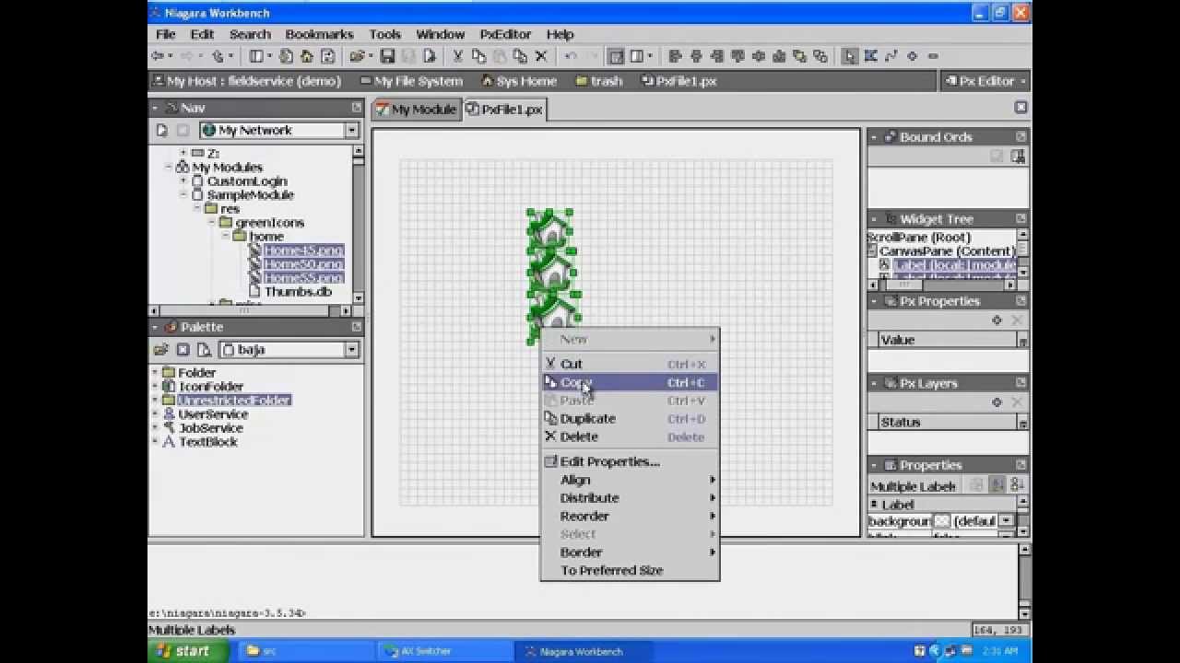Click the Widget Tree horizontal scrollbar
Image resolution: width=1180 pixels, height=663 pixels.
[942, 285]
